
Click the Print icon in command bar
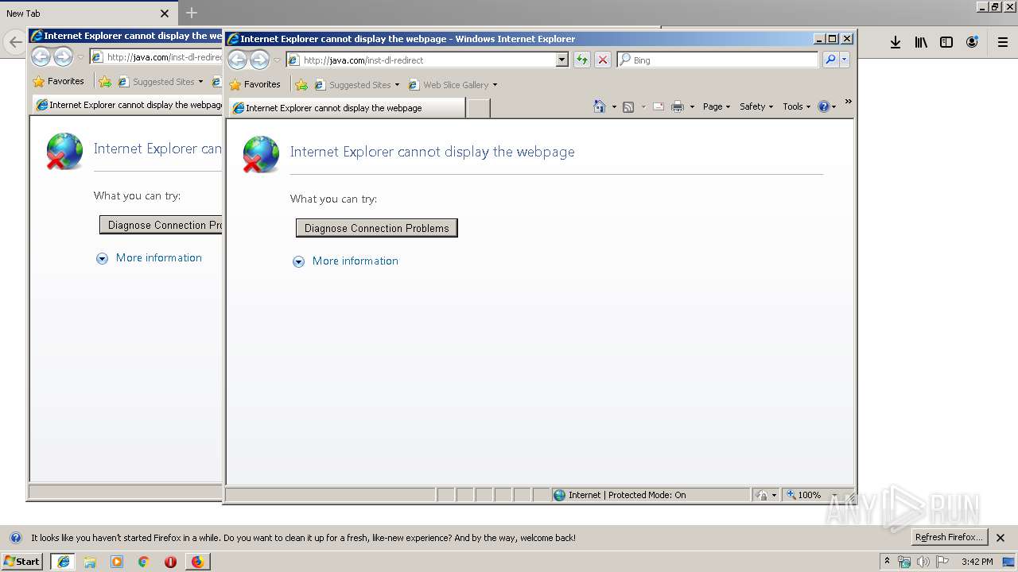click(x=678, y=106)
